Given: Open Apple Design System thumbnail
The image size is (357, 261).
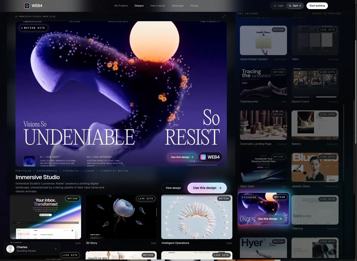Looking at the screenshot, I should 263,40.
